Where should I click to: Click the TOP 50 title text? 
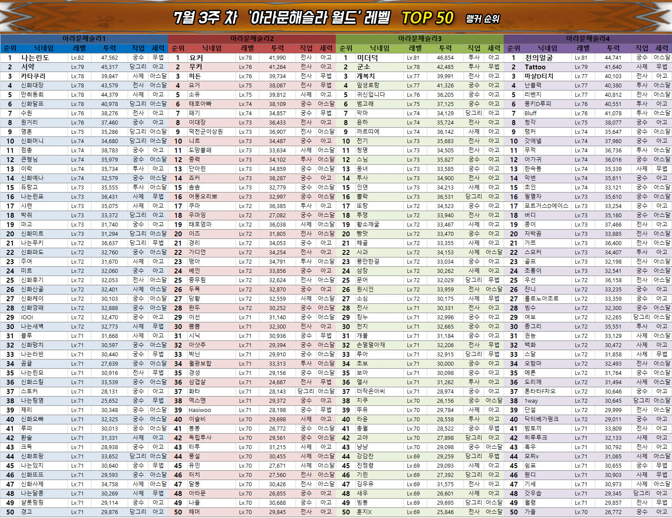coord(427,18)
